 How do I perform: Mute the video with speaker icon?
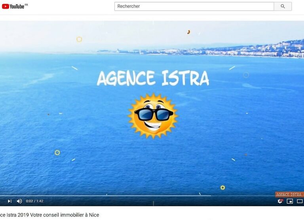point(19,201)
